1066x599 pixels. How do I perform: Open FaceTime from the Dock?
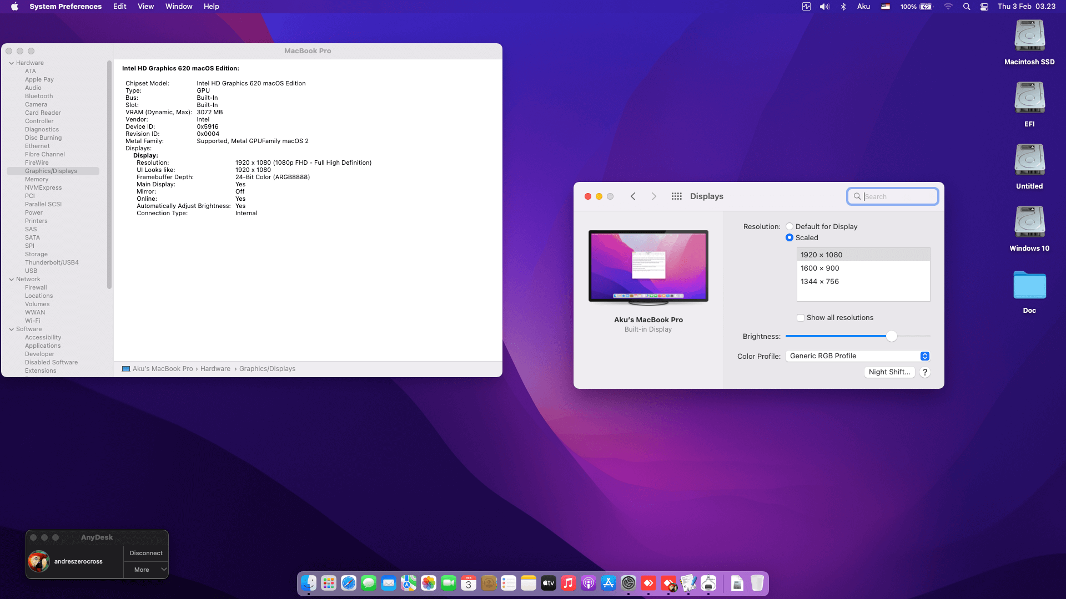[x=447, y=583]
